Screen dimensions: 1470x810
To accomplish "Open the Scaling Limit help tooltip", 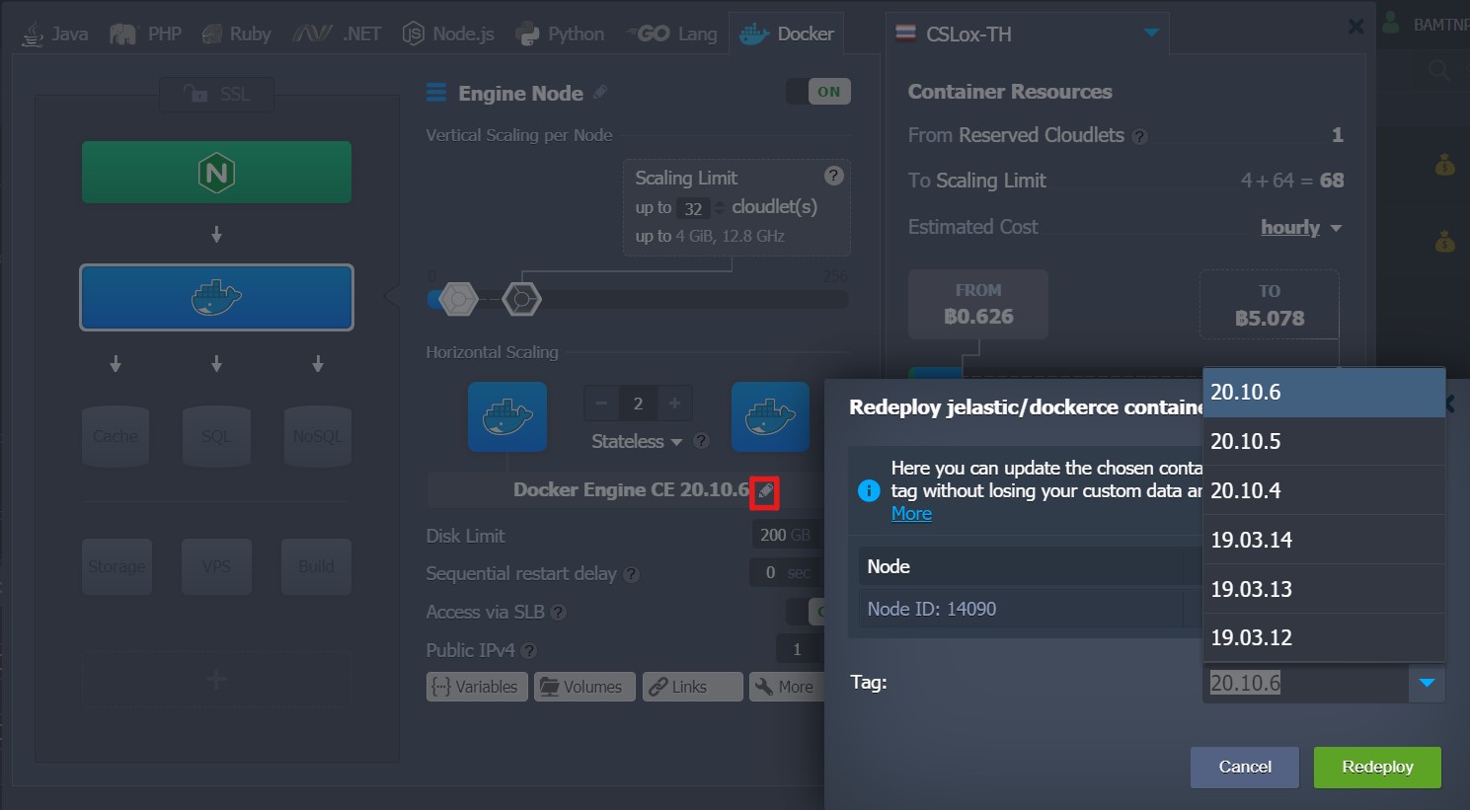I will pos(834,176).
